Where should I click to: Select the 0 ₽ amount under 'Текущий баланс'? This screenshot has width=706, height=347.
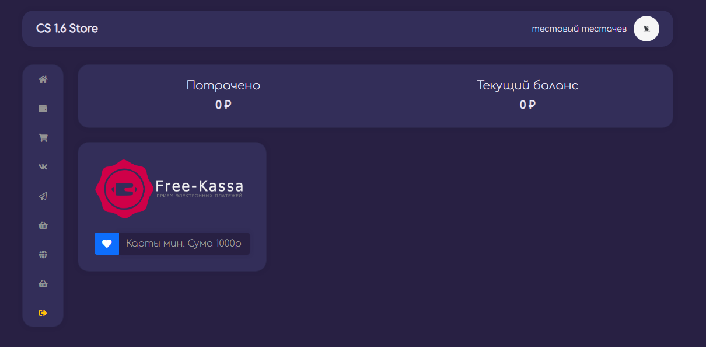(x=527, y=105)
